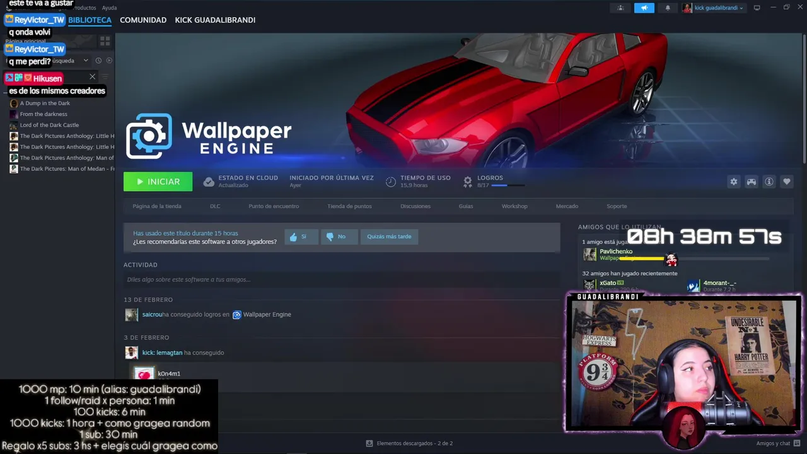Click the ESTADO EN CLOUD status
This screenshot has height=454, width=807.
click(248, 181)
